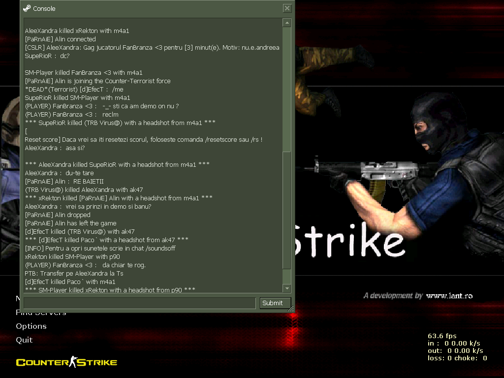Viewport: 504px width, 378px height.
Task: Click '(PLAYER) FanBranza <3 : reclm' line
Action: click(71, 114)
